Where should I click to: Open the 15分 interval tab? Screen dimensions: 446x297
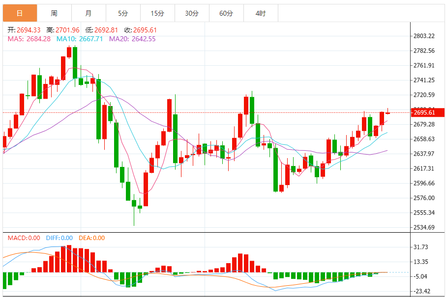click(157, 13)
